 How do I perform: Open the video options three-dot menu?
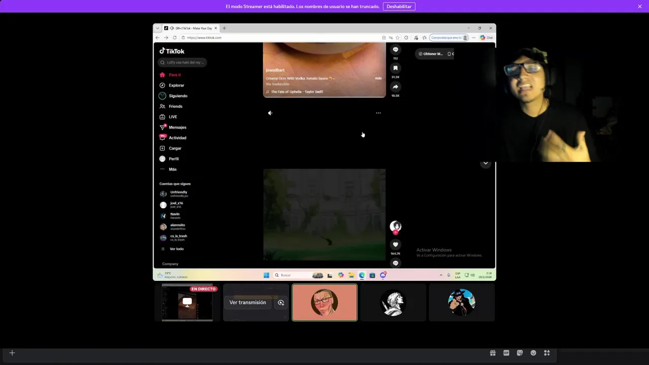378,113
